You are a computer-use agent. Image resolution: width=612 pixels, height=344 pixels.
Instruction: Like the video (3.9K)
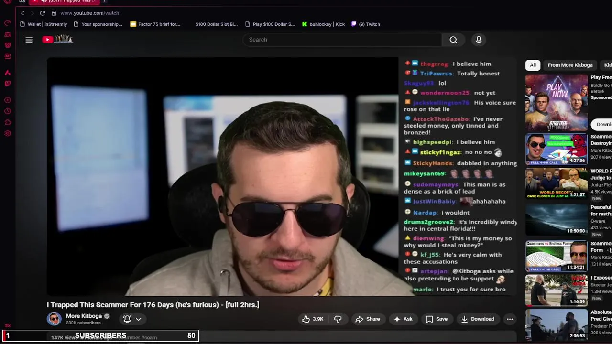313,319
